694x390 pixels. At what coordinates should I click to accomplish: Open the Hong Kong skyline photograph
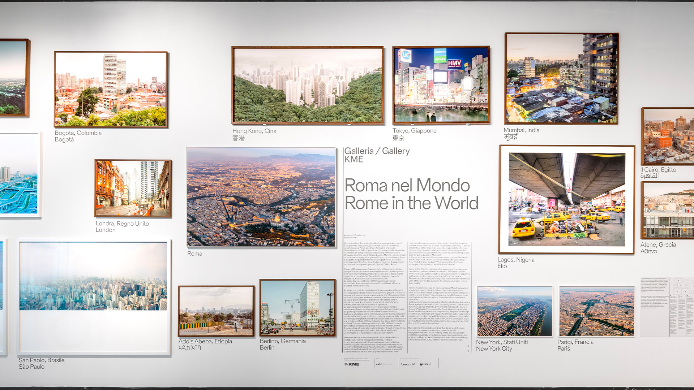click(x=307, y=85)
